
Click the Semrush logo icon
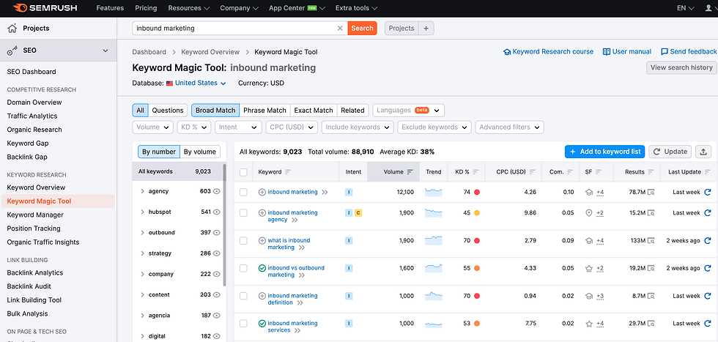21,8
